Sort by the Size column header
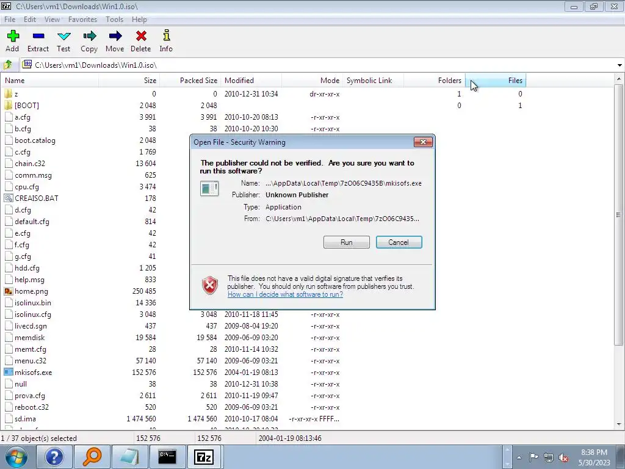Viewport: 625px width, 469px height. pos(129,80)
